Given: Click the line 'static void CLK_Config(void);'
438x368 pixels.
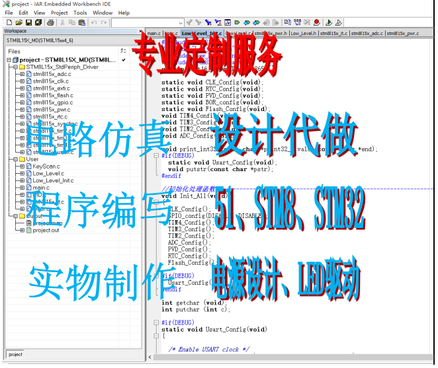Looking at the screenshot, I should click(x=212, y=83).
